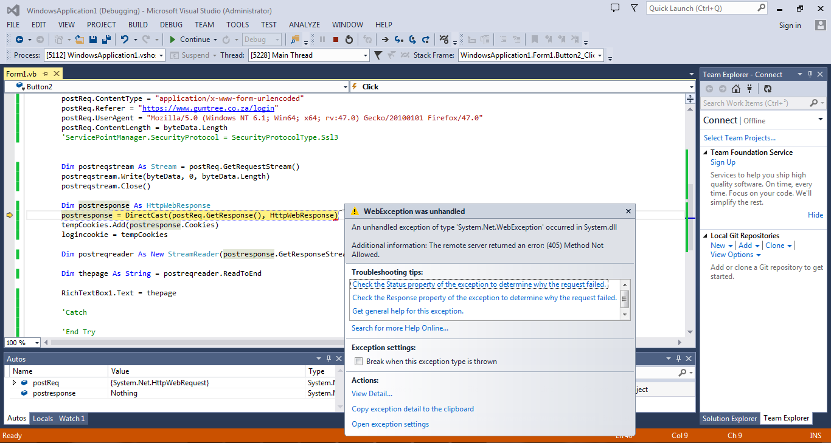
Task: Click the Hide link in Team Explorer
Action: point(816,215)
